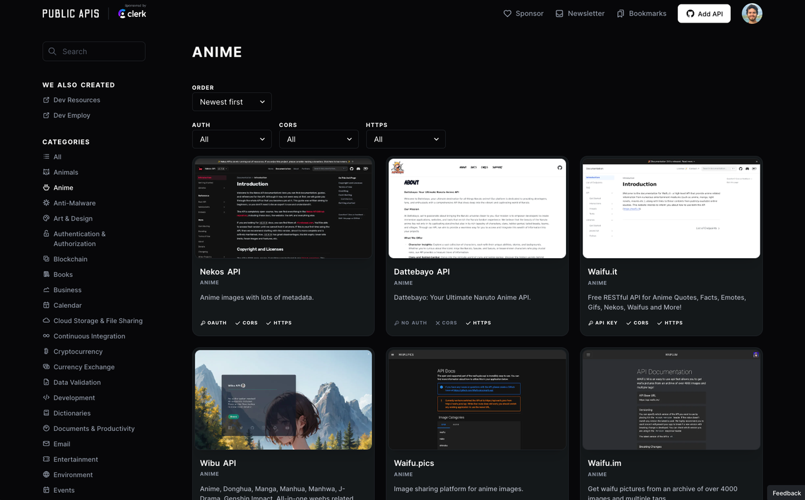Open the AUTH filter dropdown

pyautogui.click(x=231, y=139)
